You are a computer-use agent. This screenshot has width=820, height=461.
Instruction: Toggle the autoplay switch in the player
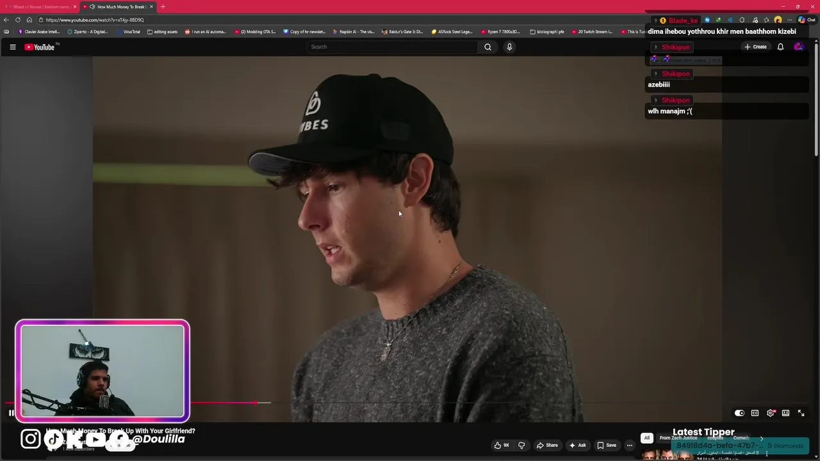point(739,413)
